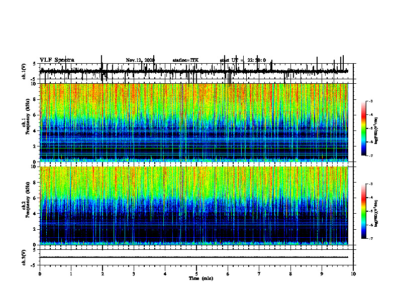Click the "station=ITK" header label
The width and height of the screenshot is (398, 307).
pos(185,60)
